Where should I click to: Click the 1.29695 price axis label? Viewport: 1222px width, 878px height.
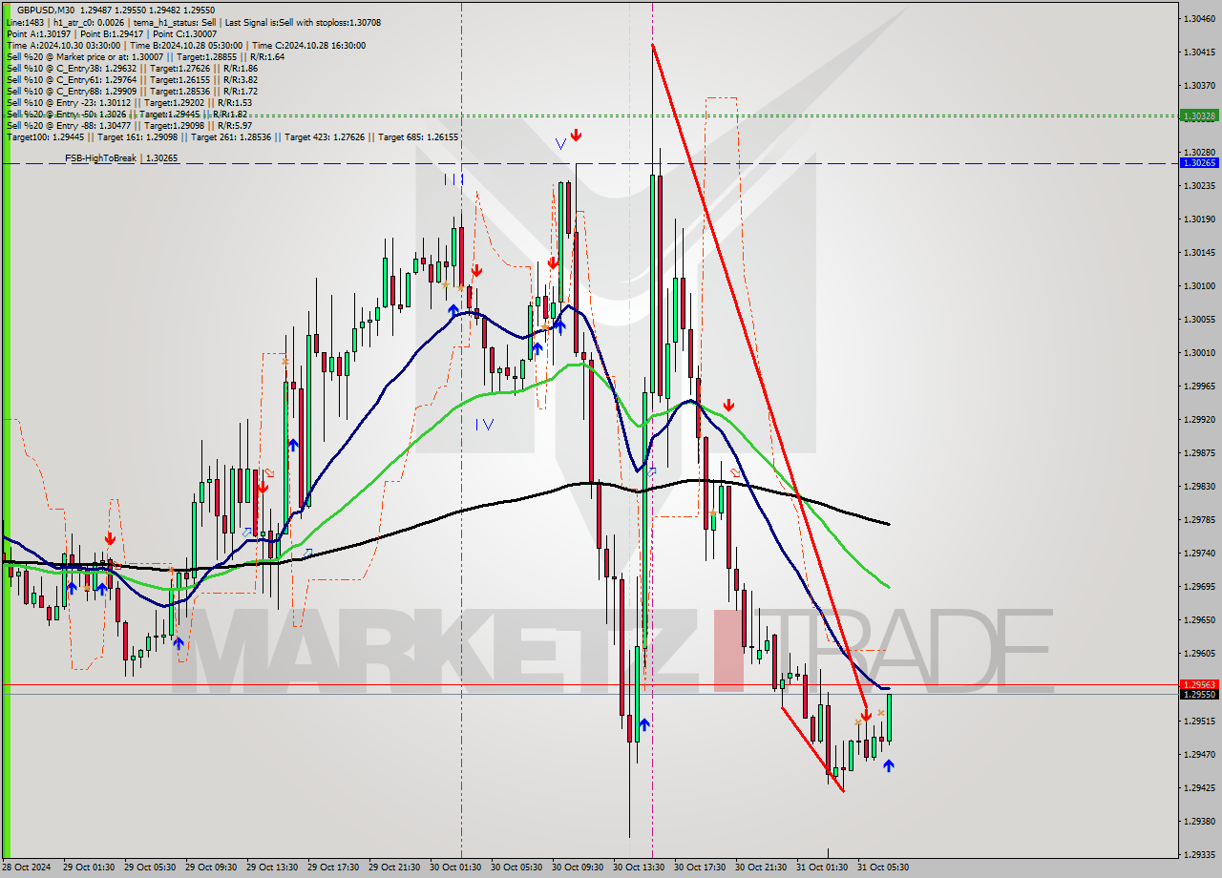1199,586
